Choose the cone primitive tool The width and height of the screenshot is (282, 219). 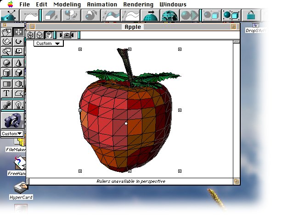click(18, 63)
